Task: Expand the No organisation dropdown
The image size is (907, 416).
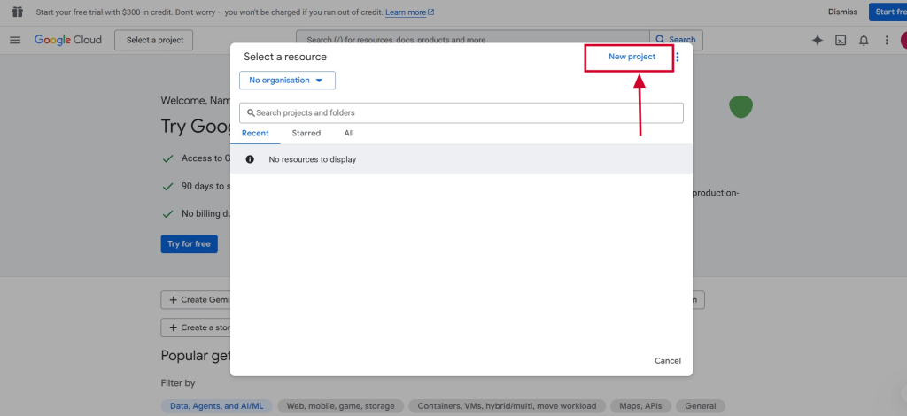Action: (288, 81)
